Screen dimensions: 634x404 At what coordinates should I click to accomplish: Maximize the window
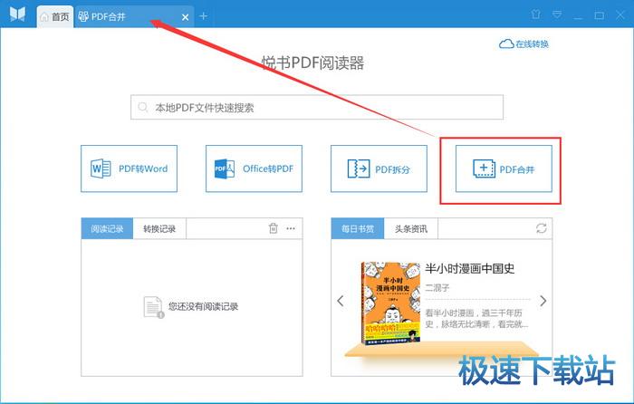[x=600, y=15]
